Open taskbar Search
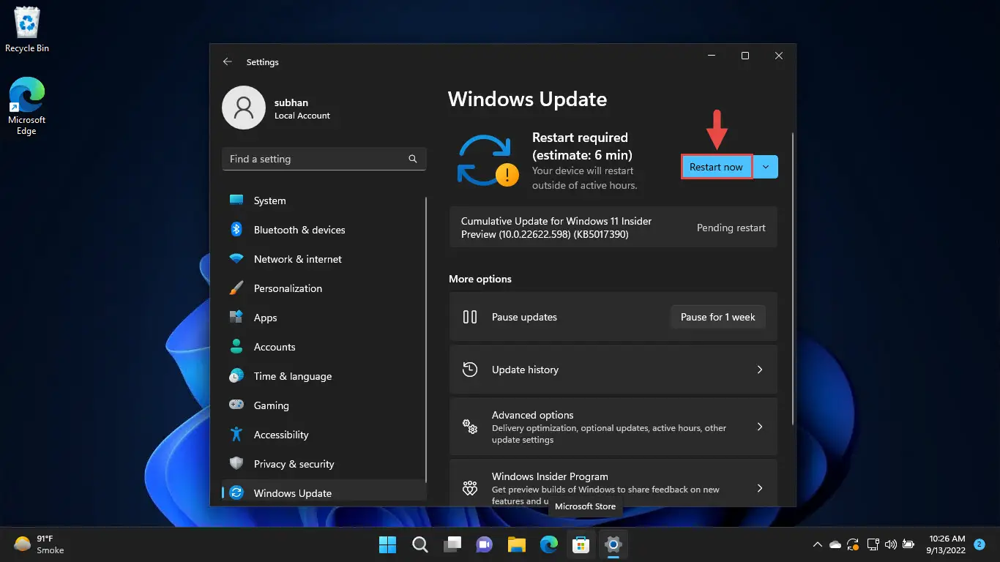This screenshot has width=1000, height=562. [419, 544]
